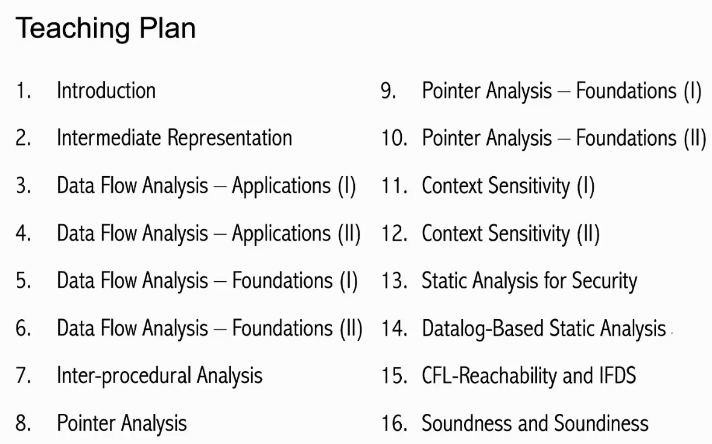Click Data Flow Analysis – Applications (II)

pyautogui.click(x=208, y=234)
